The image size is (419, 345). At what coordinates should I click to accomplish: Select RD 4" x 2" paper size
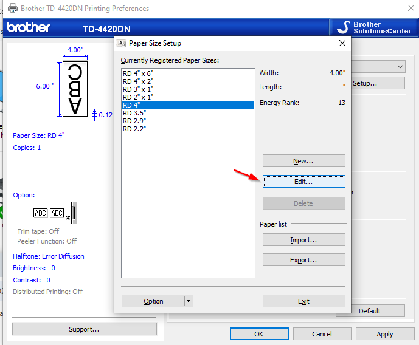pyautogui.click(x=188, y=81)
